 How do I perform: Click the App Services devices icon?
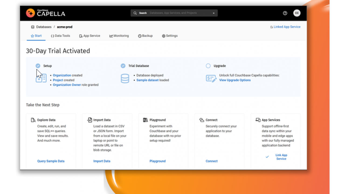(x=258, y=120)
